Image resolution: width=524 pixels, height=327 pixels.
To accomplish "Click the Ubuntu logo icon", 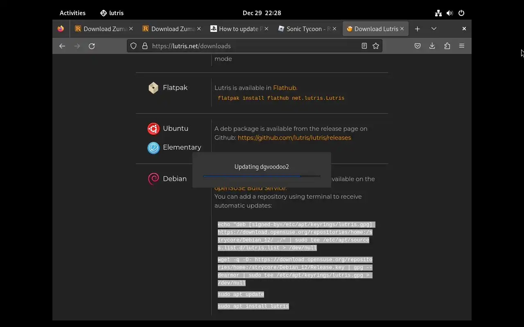I will tap(154, 129).
